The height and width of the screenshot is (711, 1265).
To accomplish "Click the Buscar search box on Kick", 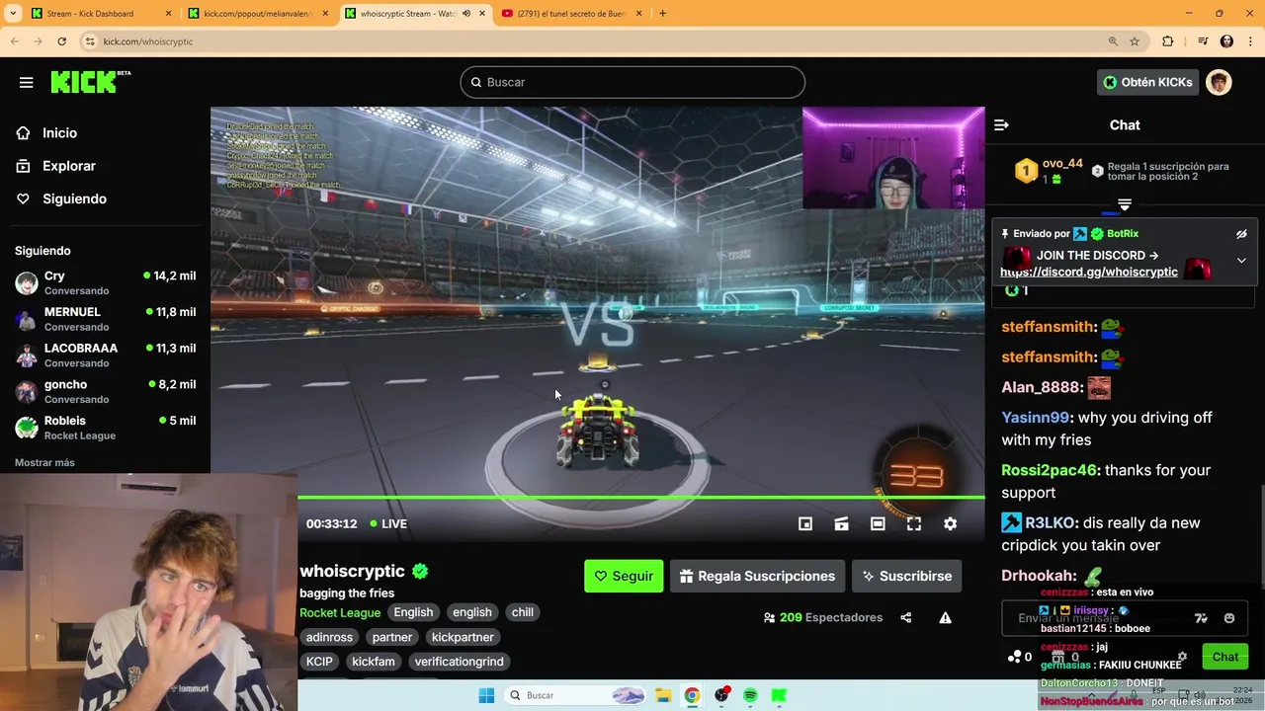I will tap(632, 82).
